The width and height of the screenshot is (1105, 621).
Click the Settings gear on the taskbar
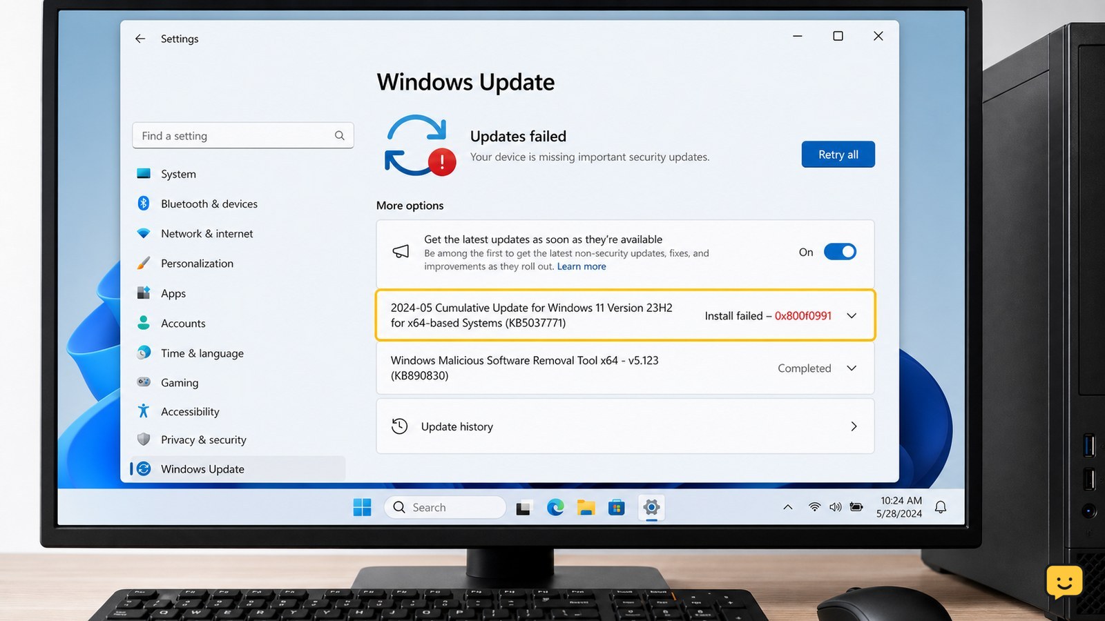pyautogui.click(x=651, y=508)
